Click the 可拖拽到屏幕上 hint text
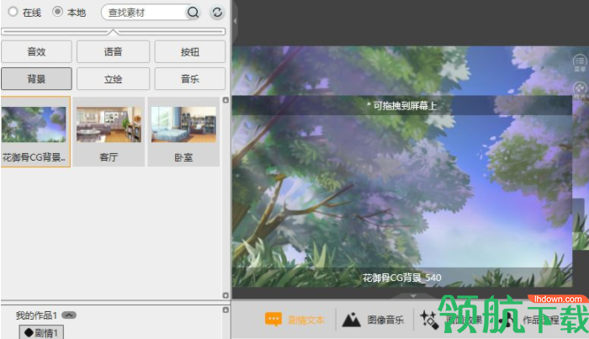Screen dimensions: 589x339 [x=402, y=106]
